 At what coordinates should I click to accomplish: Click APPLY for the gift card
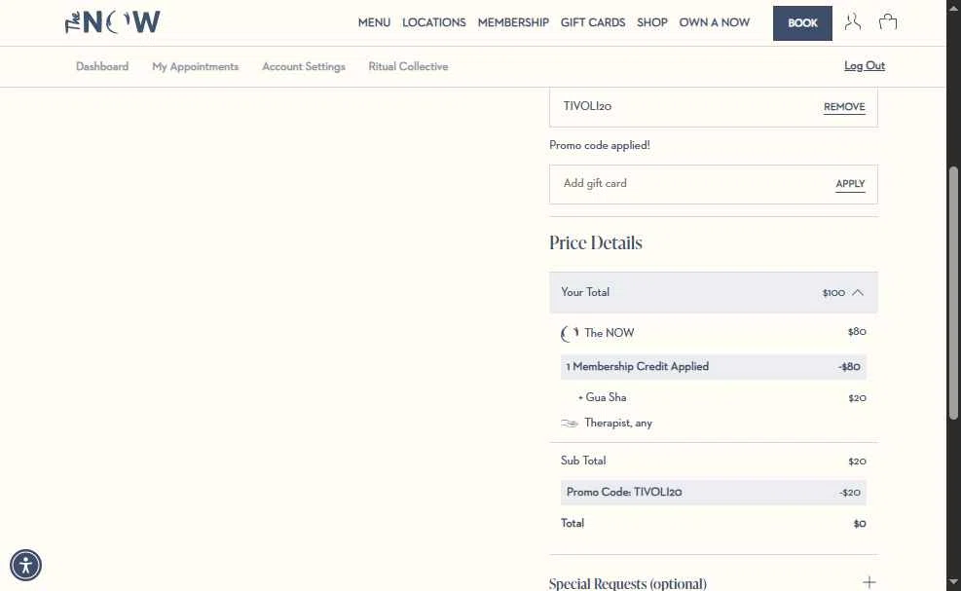pos(850,184)
